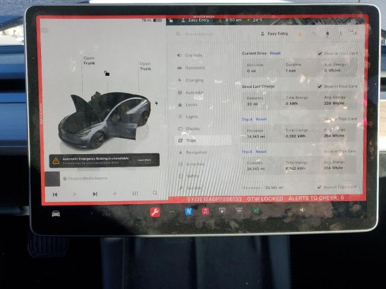This screenshot has height=289, width=386.
Task: Toggle Show in Trips Card for Since Last Charge
Action: tap(338, 86)
